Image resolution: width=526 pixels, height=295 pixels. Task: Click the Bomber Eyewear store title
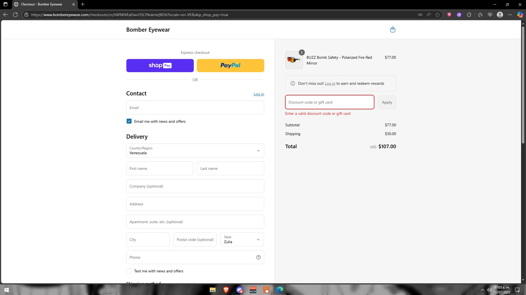point(148,30)
